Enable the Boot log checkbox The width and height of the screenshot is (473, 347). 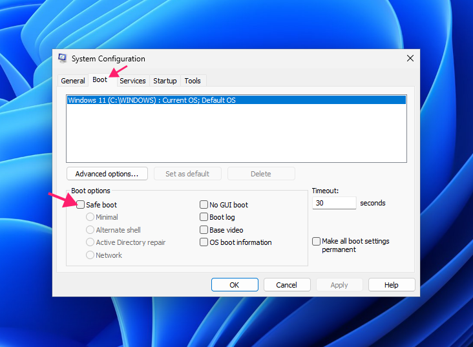[204, 217]
